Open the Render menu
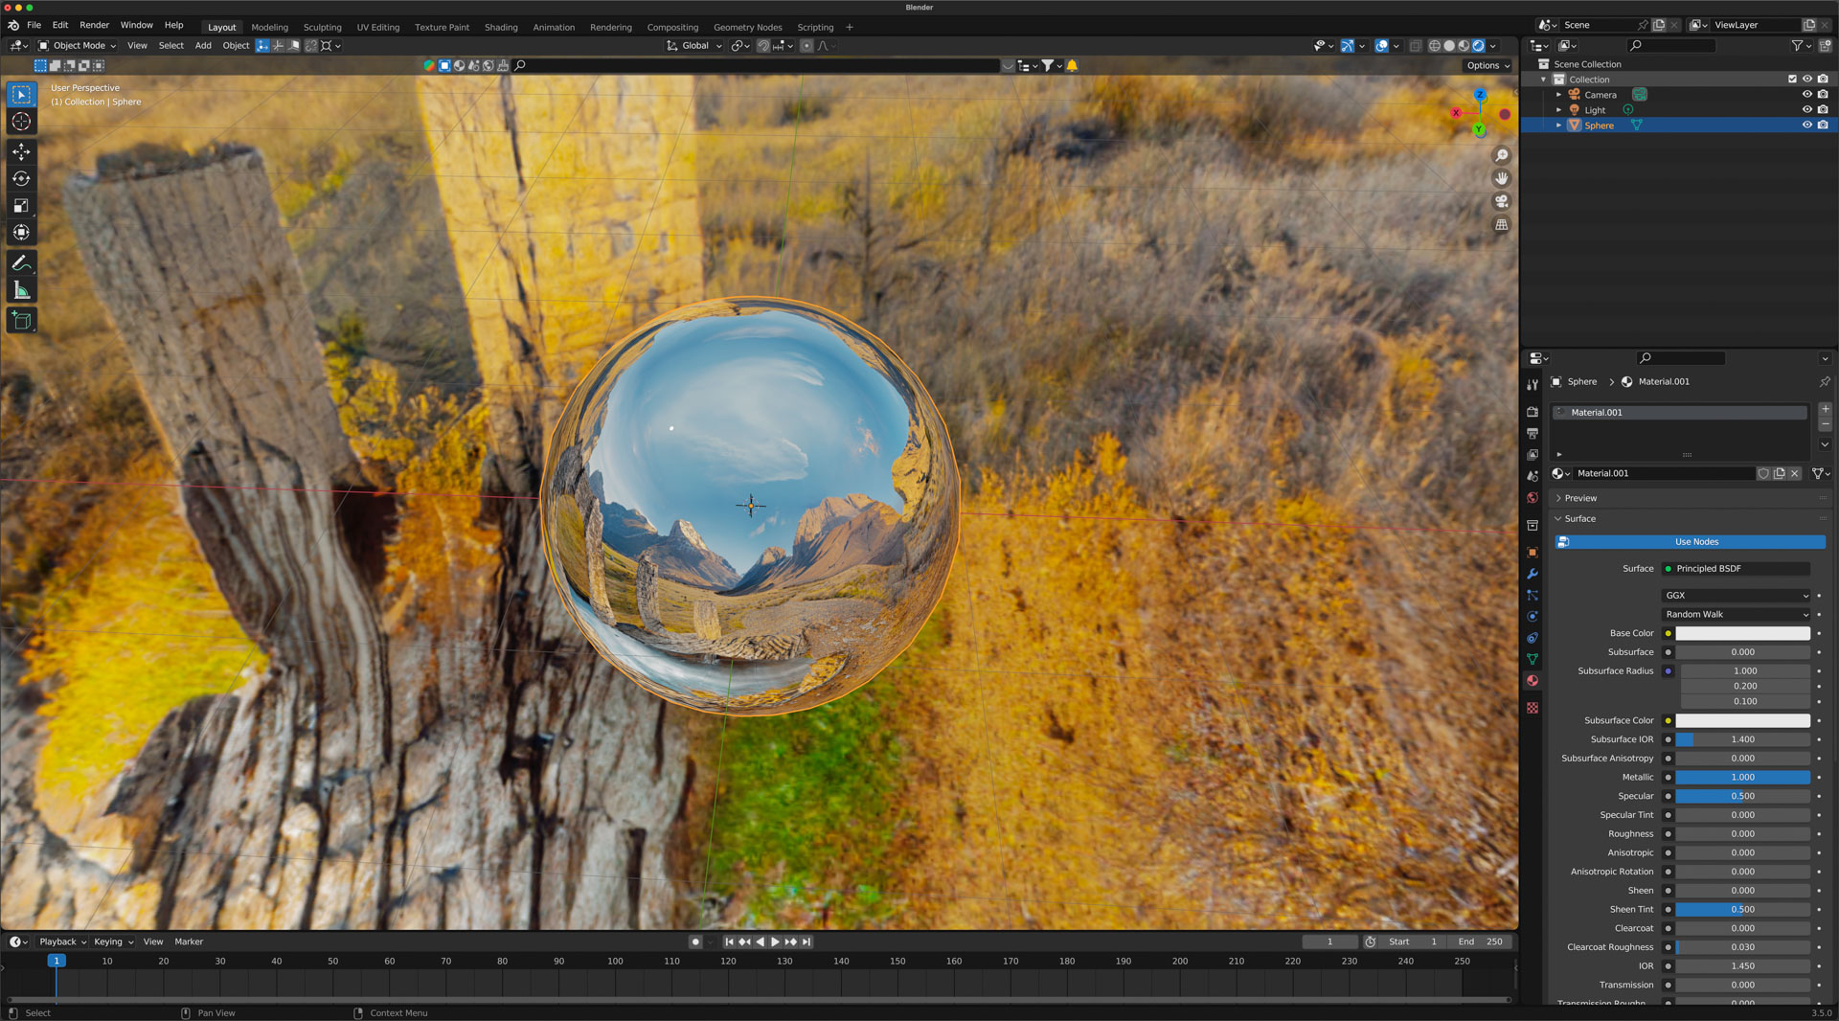Viewport: 1839px width, 1021px height. click(x=94, y=25)
